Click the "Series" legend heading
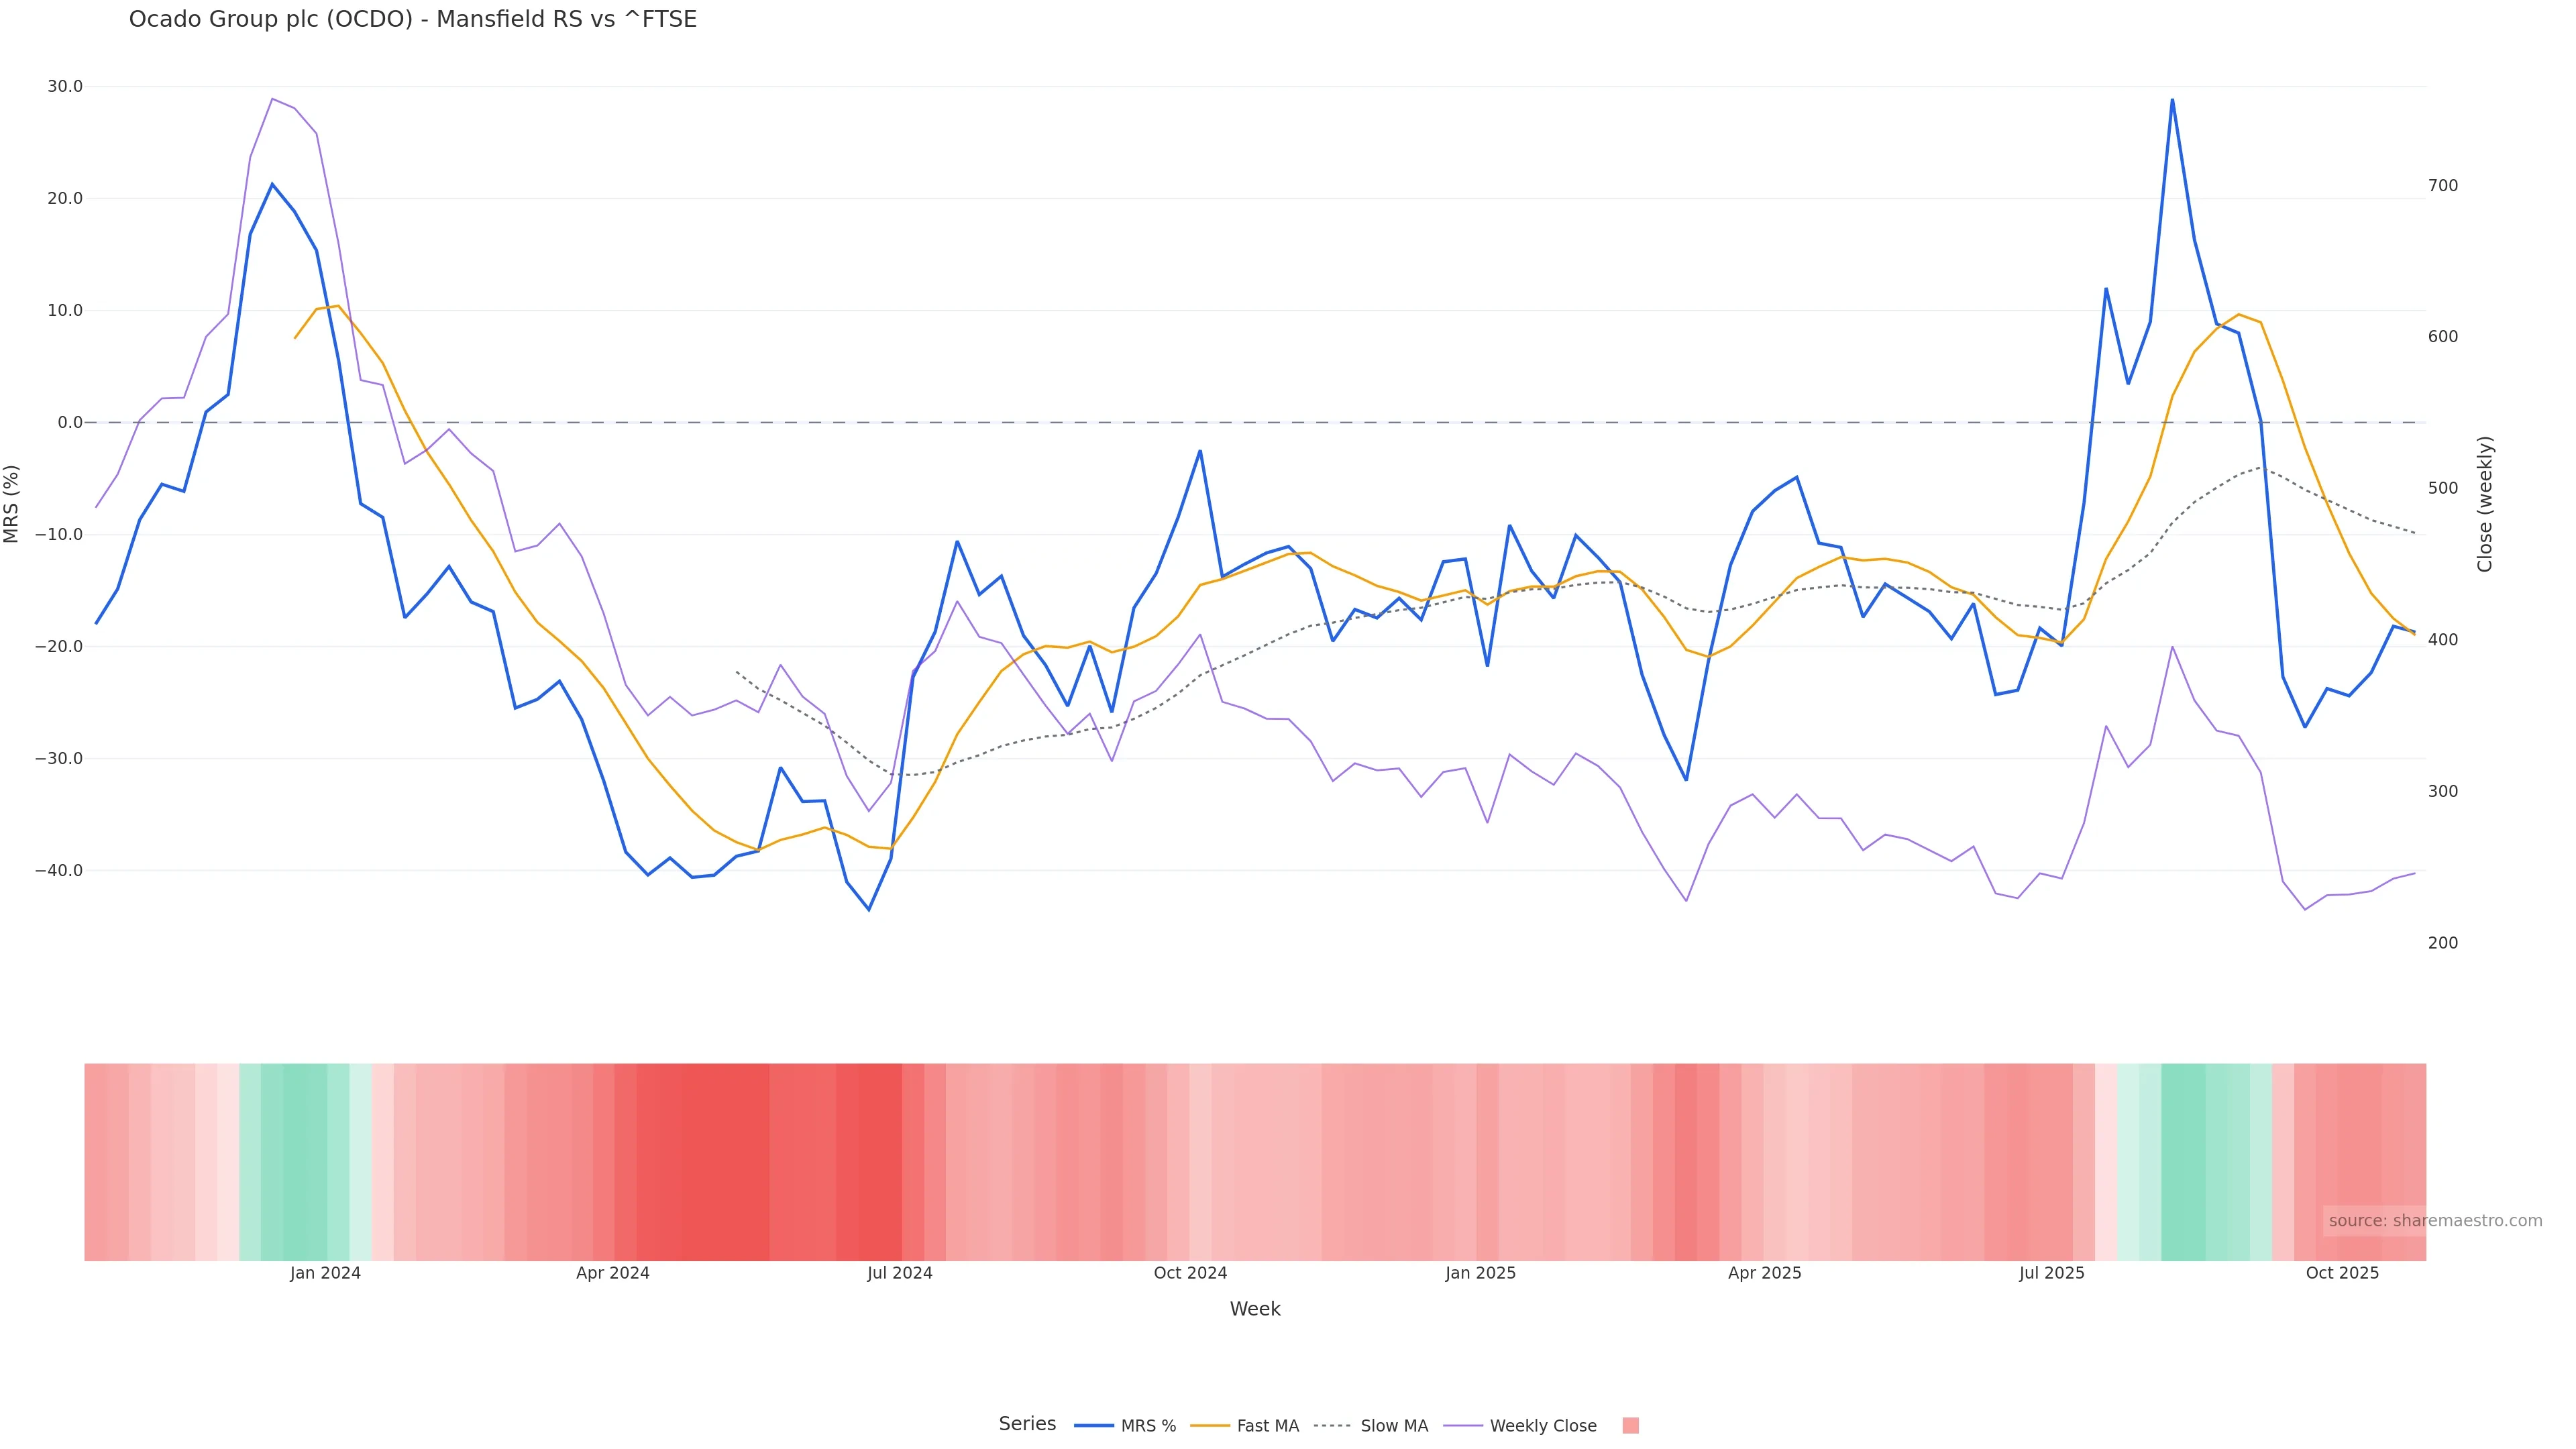Viewport: 2576px width, 1449px height. point(1027,1424)
